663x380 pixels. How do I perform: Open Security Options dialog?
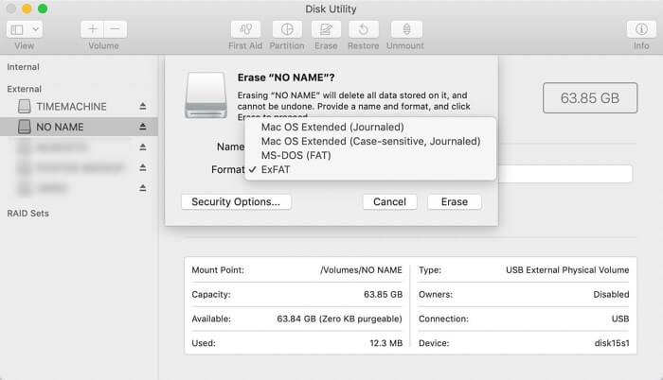point(236,201)
